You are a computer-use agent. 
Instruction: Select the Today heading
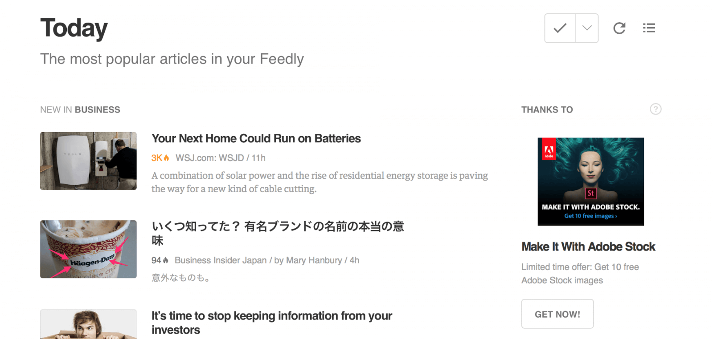tap(74, 28)
